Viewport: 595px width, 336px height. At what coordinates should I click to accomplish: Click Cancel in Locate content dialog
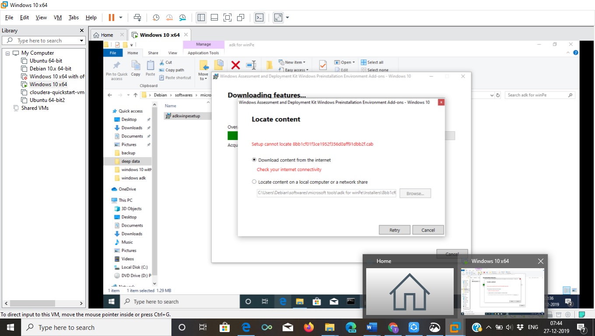[x=428, y=230]
